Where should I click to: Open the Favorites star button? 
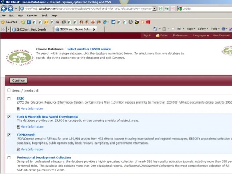click(9, 22)
